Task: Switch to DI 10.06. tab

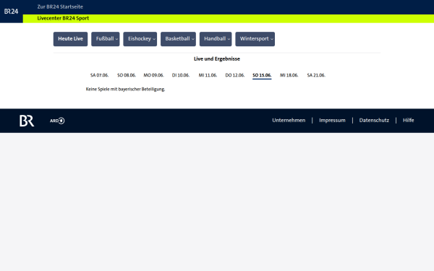Action: pos(181,75)
